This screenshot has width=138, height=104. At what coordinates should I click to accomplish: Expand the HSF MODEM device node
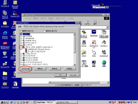point(21,38)
